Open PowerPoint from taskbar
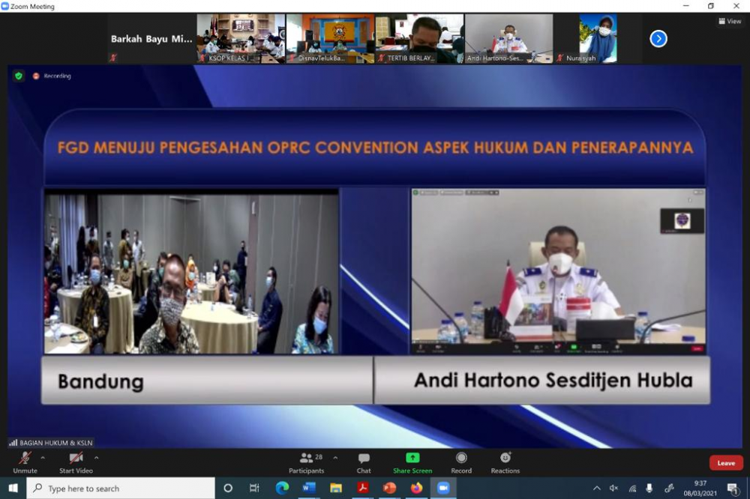 [x=389, y=488]
